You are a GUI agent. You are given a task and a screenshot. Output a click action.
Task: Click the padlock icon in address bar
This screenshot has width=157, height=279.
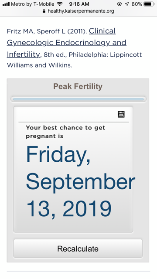[x=44, y=11]
